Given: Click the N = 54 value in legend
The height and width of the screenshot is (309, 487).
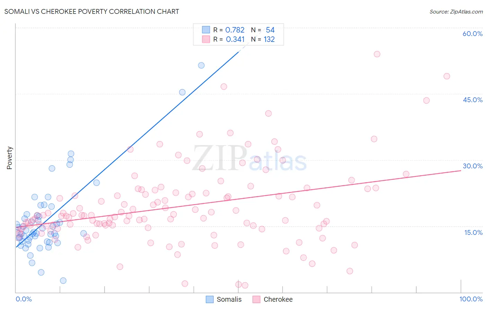Looking at the screenshot, I should point(263,30).
